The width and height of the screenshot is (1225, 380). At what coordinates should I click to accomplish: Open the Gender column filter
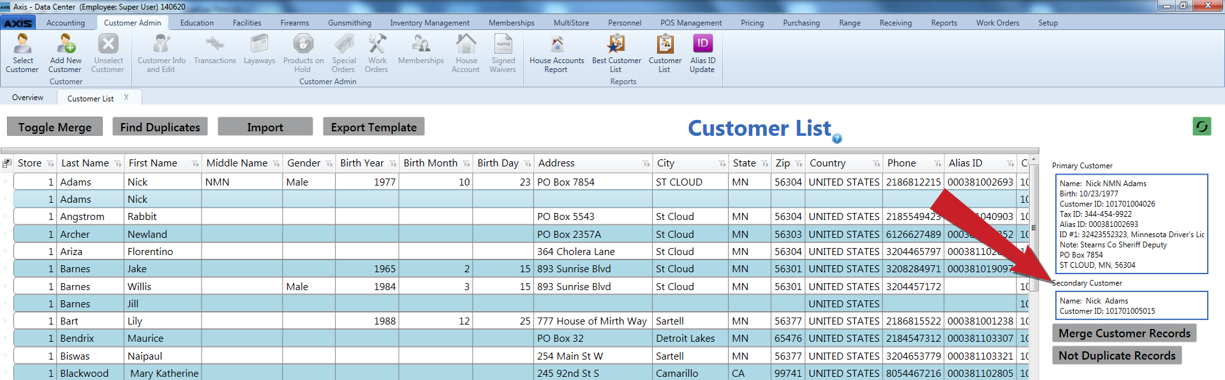(x=329, y=164)
